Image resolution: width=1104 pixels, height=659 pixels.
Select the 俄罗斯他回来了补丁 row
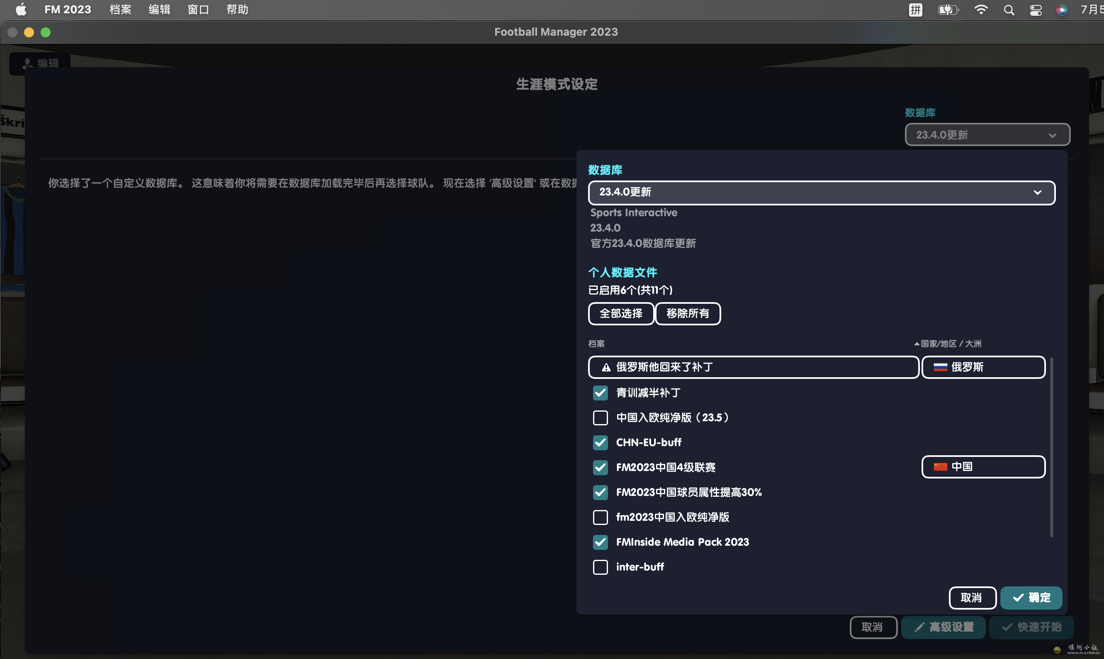tap(754, 367)
